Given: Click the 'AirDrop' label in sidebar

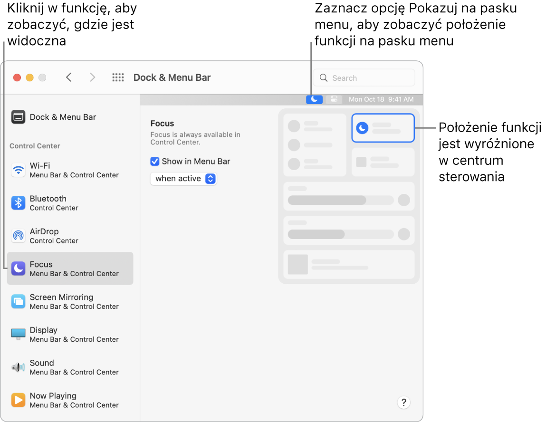Looking at the screenshot, I should [x=44, y=231].
